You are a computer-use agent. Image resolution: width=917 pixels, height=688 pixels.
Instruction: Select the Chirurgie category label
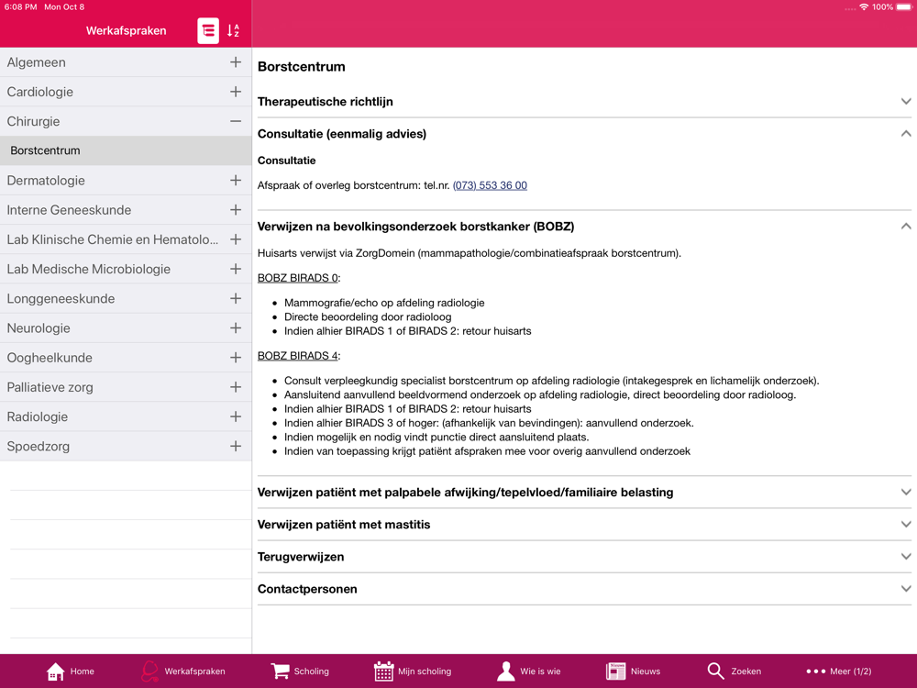point(33,121)
